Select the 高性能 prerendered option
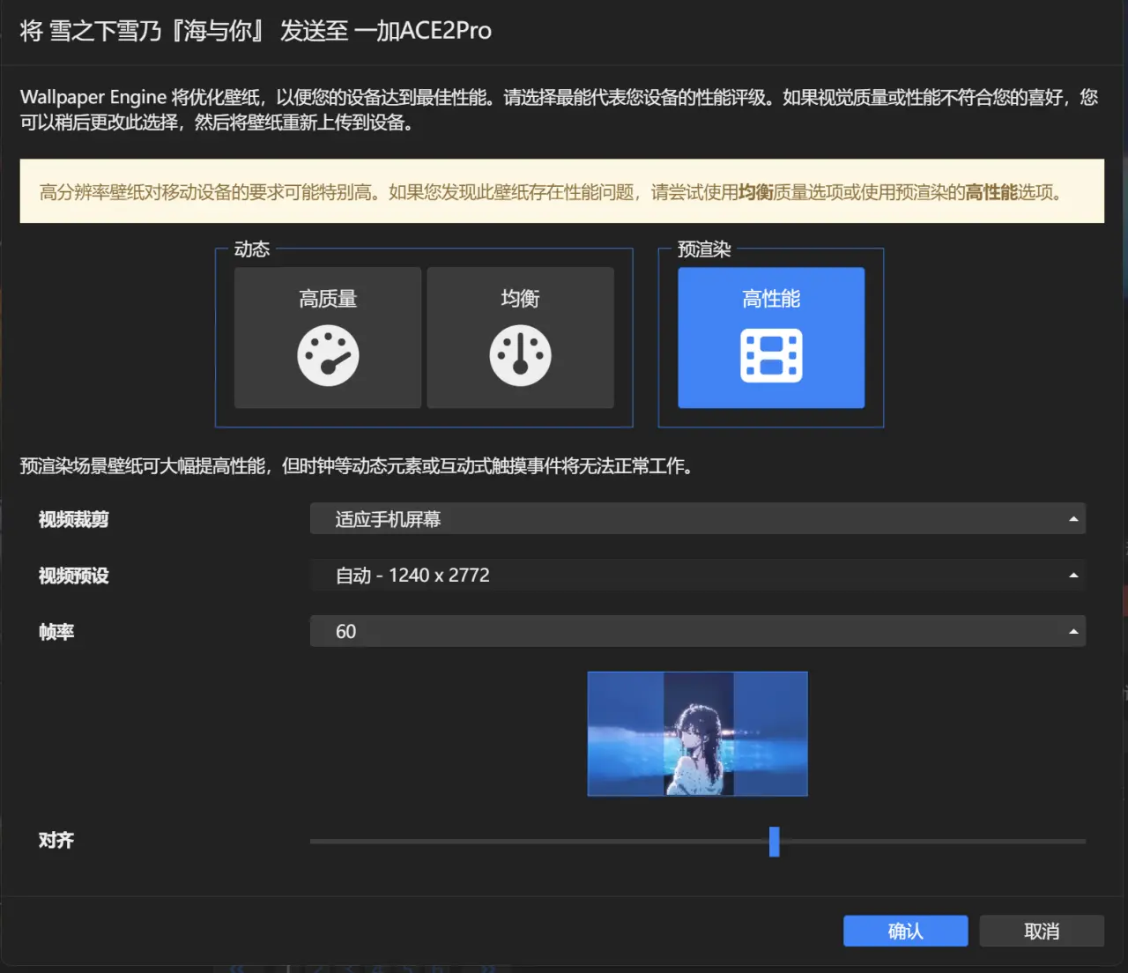 point(771,338)
